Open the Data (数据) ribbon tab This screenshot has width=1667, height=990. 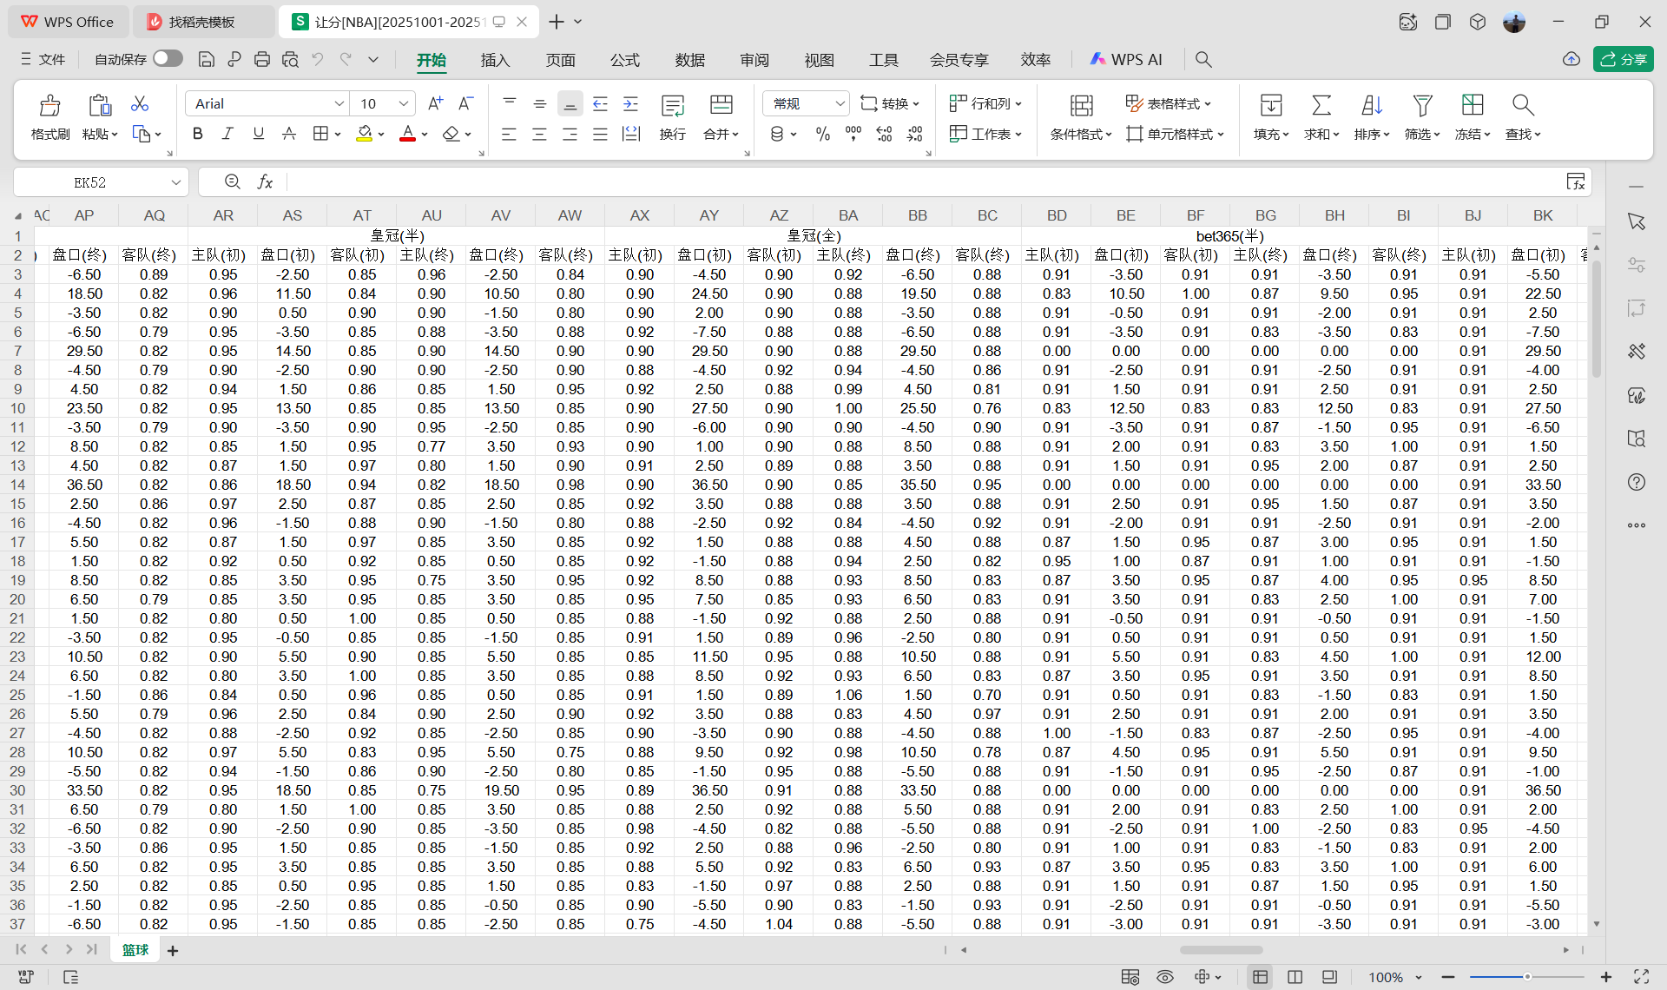tap(689, 60)
